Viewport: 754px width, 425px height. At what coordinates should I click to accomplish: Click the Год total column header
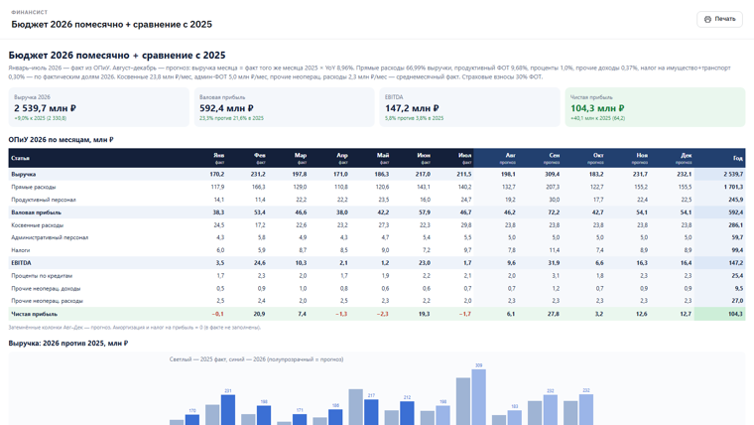pos(738,158)
